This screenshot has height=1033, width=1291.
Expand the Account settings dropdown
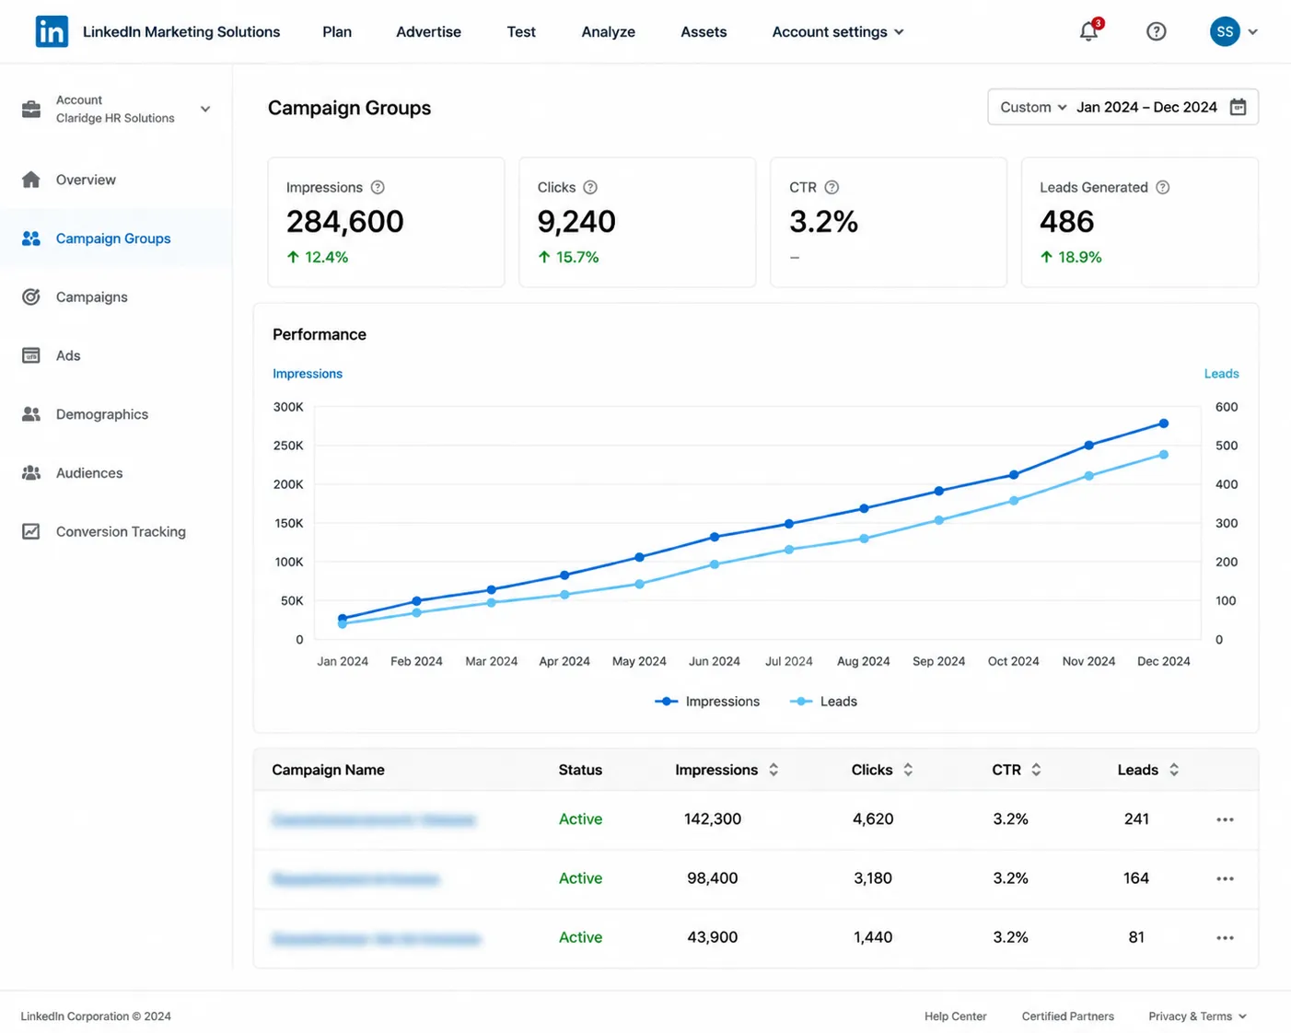pyautogui.click(x=838, y=31)
